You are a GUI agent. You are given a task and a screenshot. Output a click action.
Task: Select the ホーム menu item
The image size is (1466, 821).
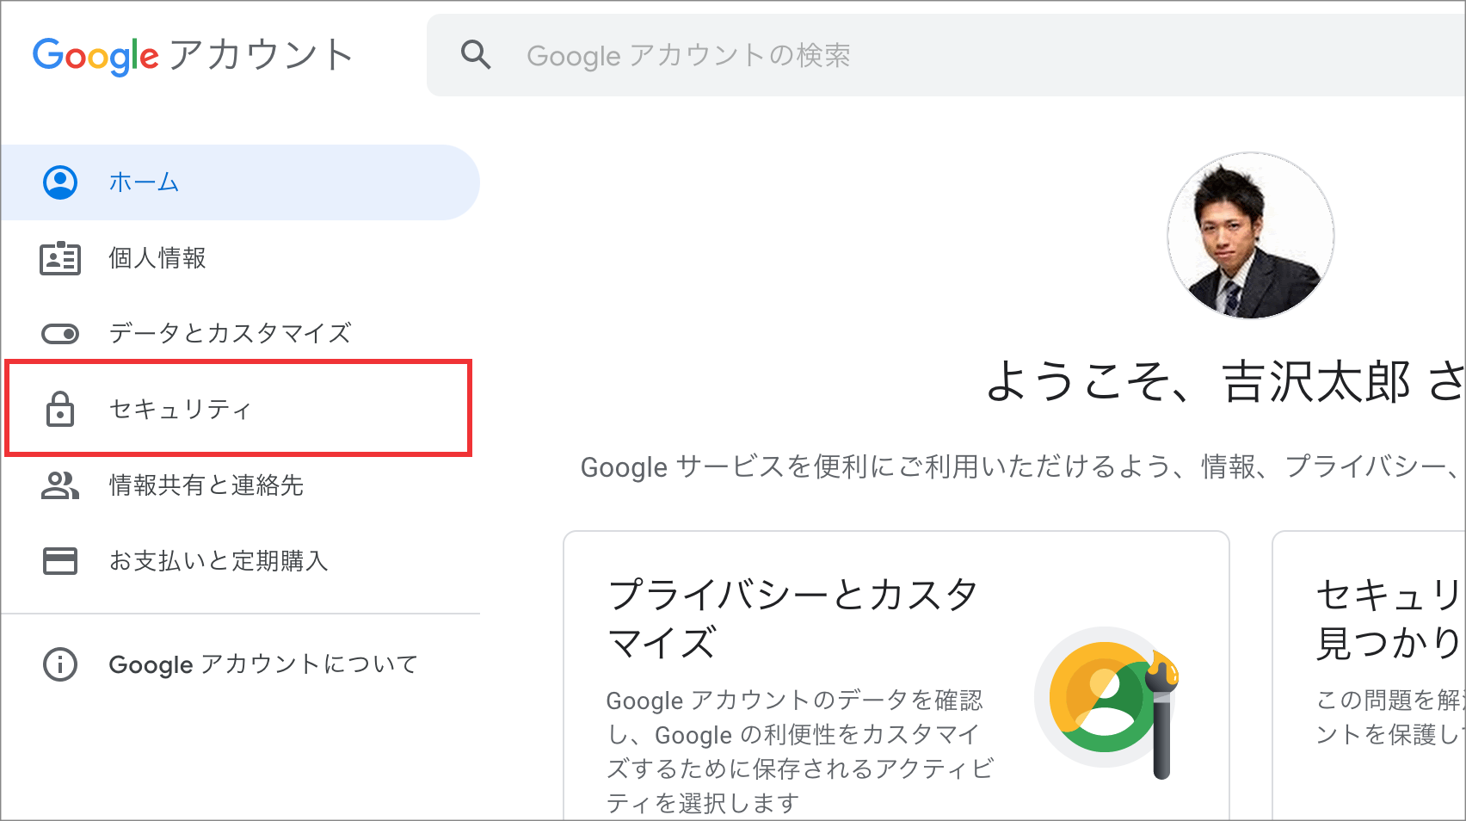click(x=240, y=182)
